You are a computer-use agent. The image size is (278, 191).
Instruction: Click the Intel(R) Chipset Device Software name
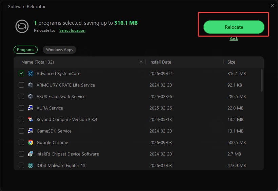click(68, 154)
